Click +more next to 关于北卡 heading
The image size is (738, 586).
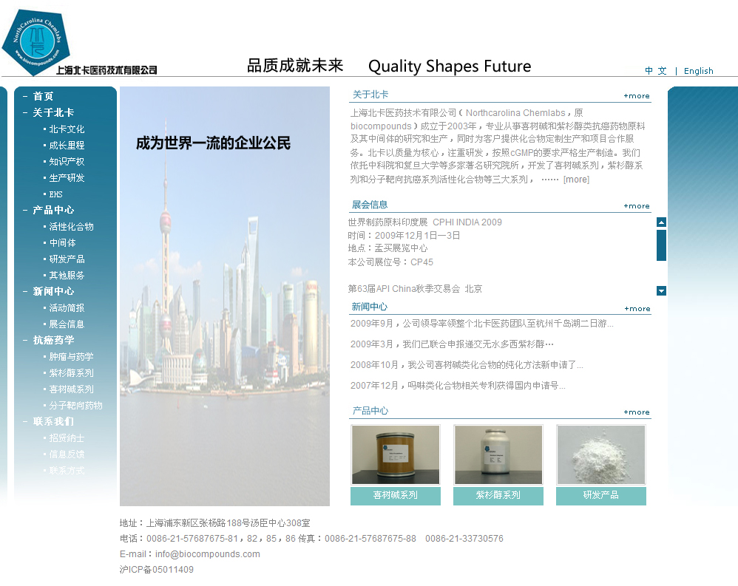[x=637, y=96]
